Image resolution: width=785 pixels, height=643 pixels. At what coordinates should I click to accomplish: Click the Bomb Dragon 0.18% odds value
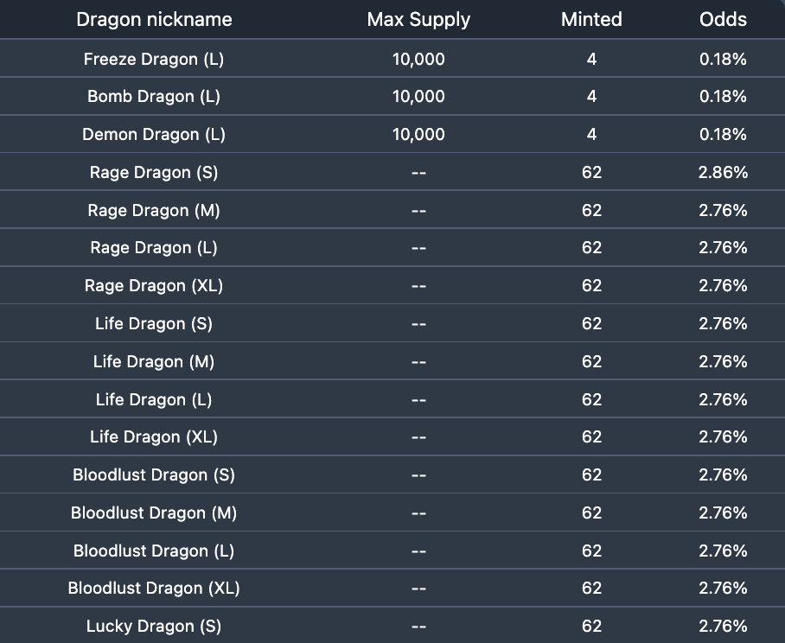(x=723, y=96)
